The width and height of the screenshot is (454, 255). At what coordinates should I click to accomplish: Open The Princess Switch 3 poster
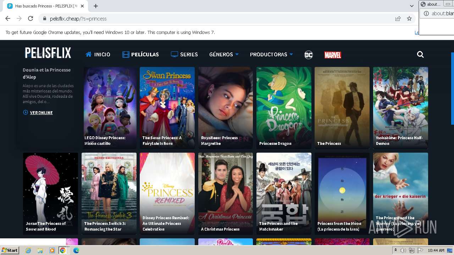click(109, 193)
